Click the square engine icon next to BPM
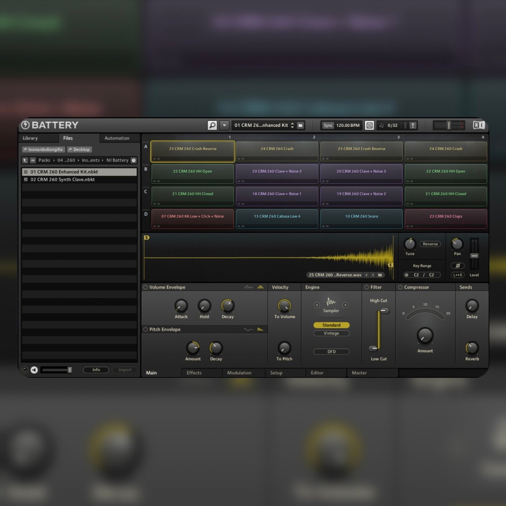Screen dimensions: 506x506 click(x=369, y=125)
